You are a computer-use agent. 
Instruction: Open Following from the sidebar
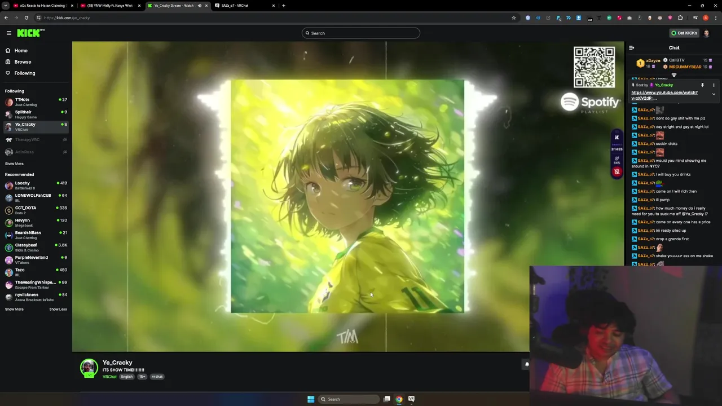click(x=25, y=73)
